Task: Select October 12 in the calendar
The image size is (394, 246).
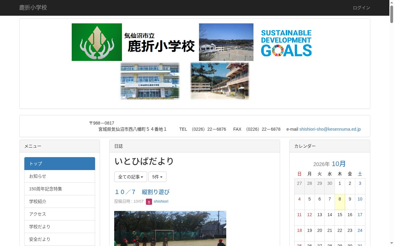Action: click(x=310, y=218)
